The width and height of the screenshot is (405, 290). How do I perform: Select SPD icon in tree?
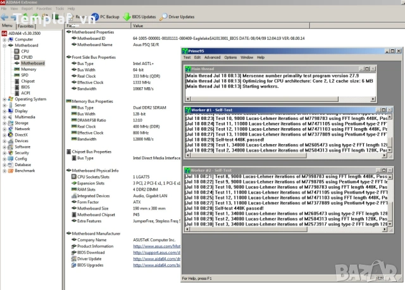[x=17, y=75]
